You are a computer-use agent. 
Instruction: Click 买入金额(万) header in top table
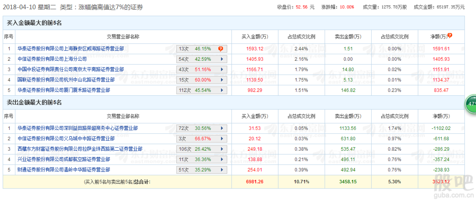(255, 37)
